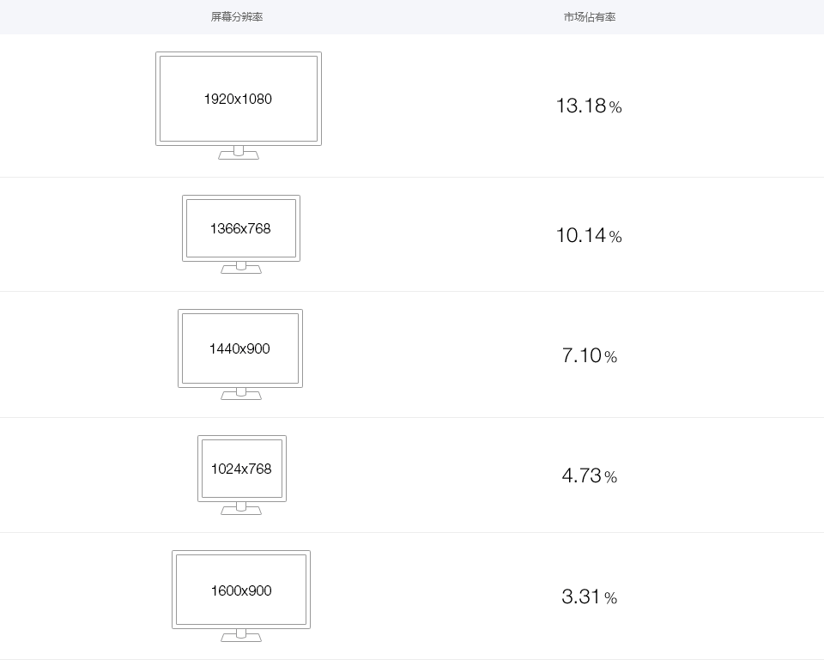The width and height of the screenshot is (824, 660).
Task: Select the 1024x768 monitor icon
Action: (242, 475)
